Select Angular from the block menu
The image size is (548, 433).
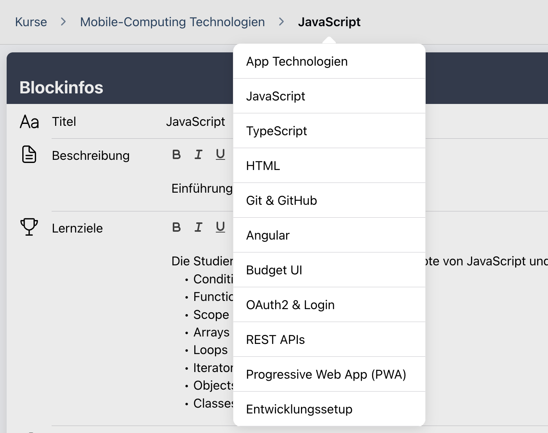pyautogui.click(x=329, y=235)
